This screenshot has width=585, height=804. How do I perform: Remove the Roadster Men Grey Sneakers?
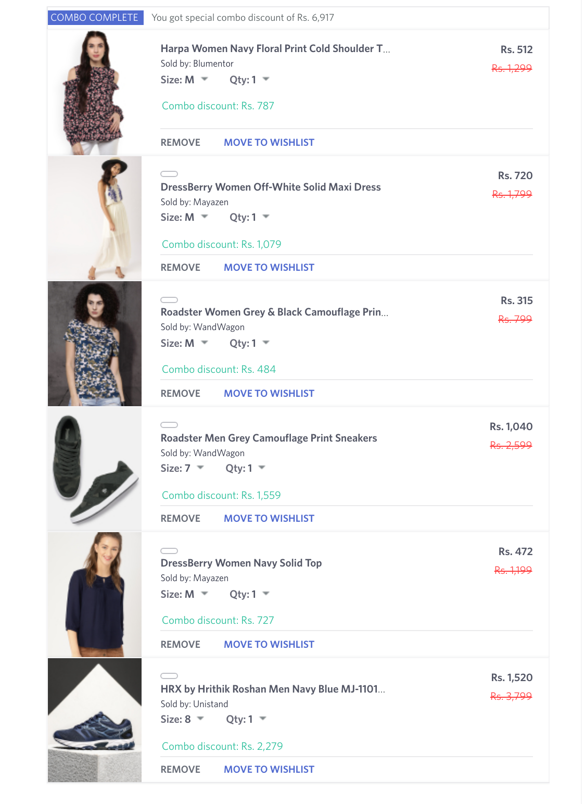pos(180,518)
